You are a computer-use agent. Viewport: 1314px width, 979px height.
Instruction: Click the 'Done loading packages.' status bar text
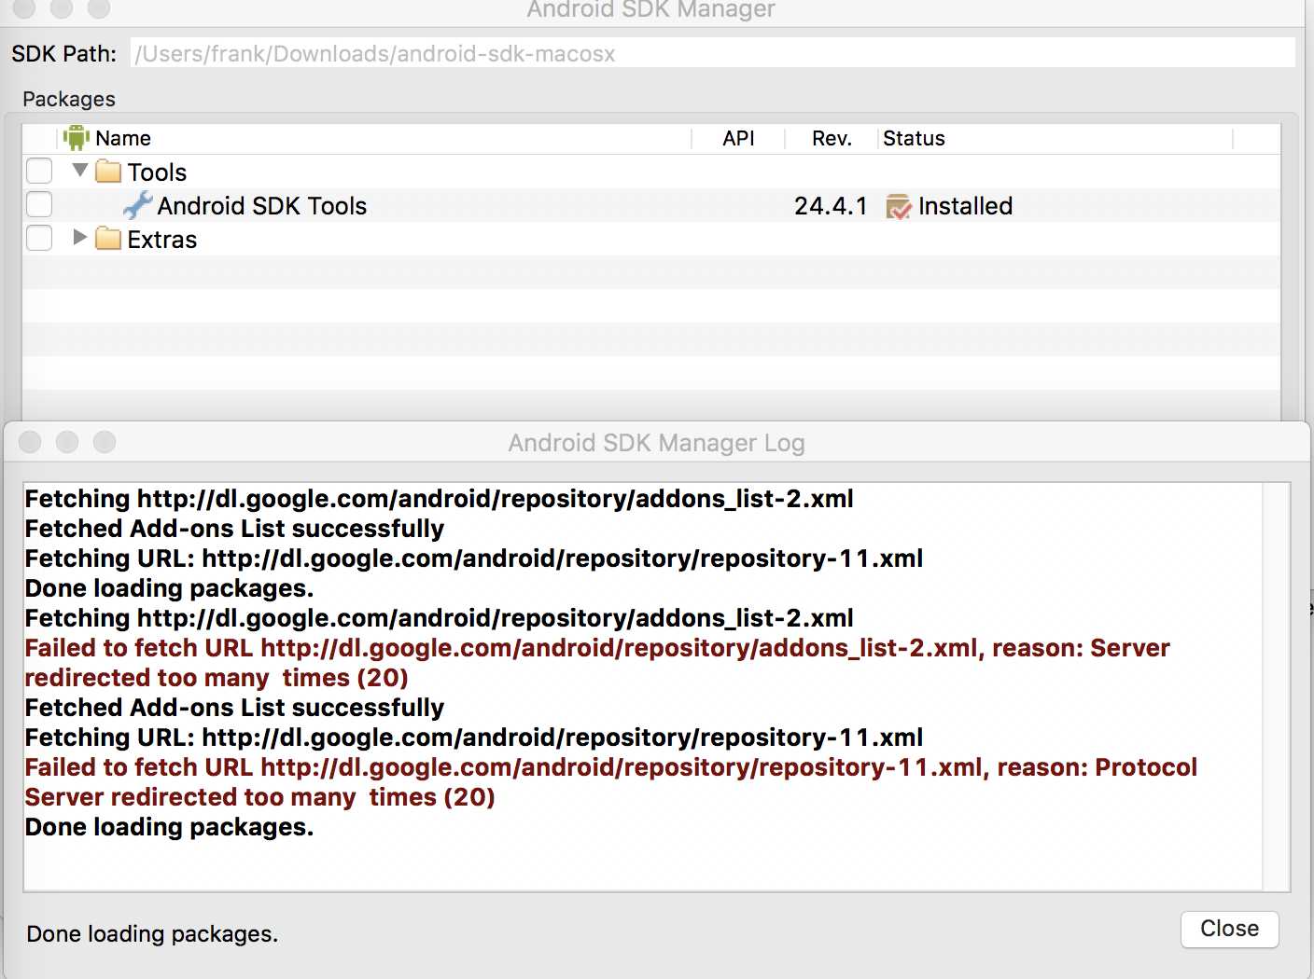point(152,933)
